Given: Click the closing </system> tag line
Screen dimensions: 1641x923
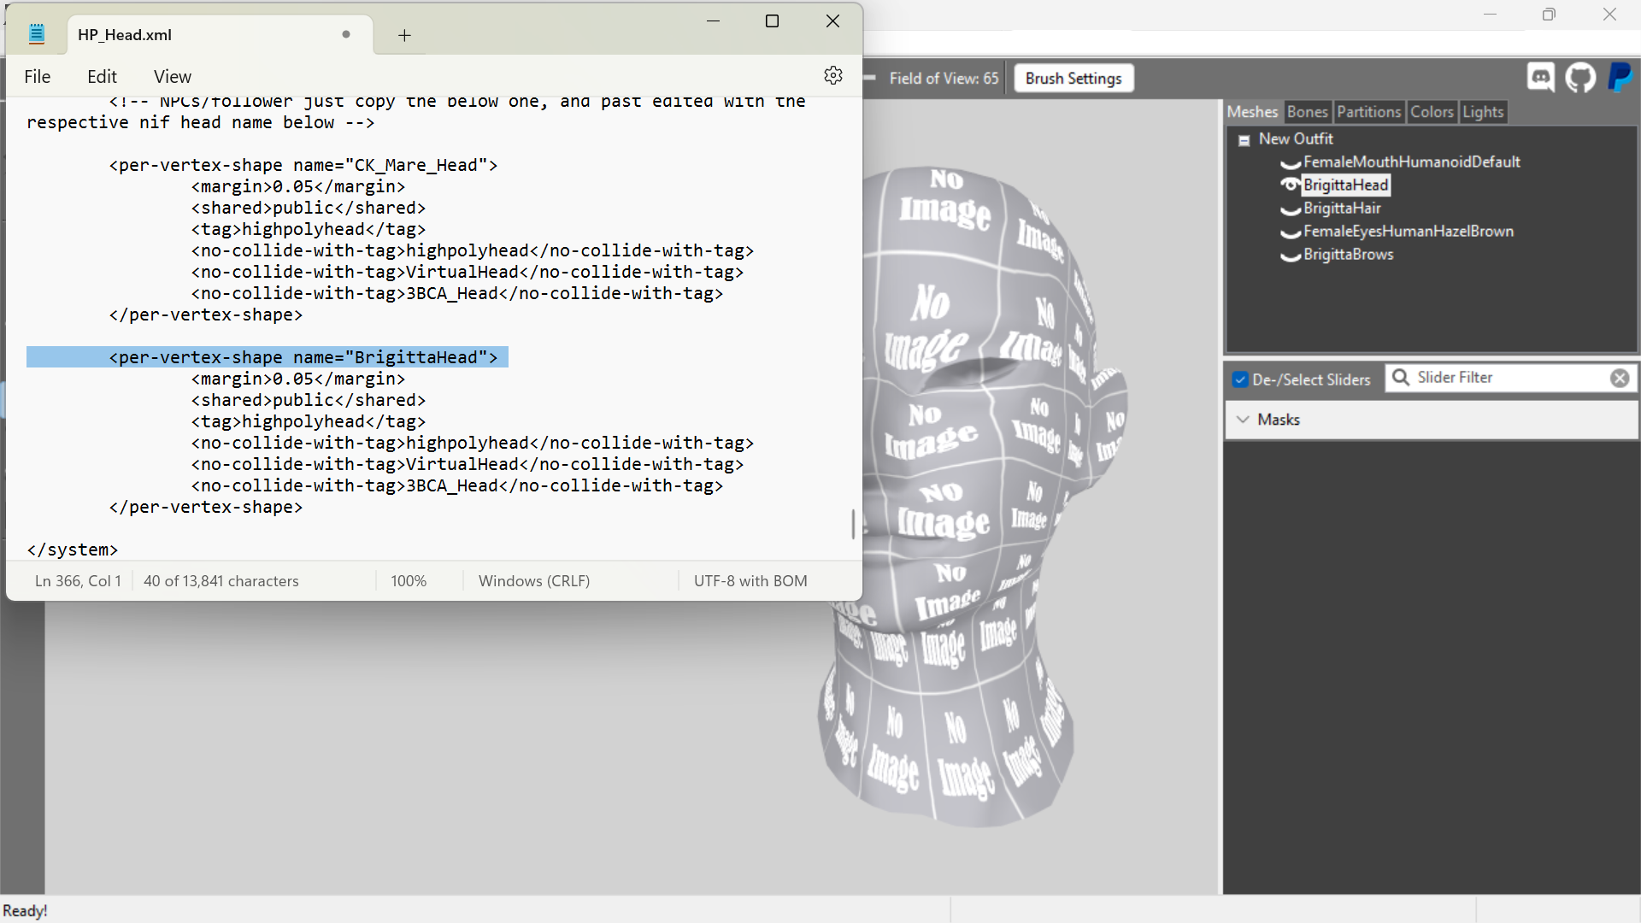Looking at the screenshot, I should coord(73,550).
